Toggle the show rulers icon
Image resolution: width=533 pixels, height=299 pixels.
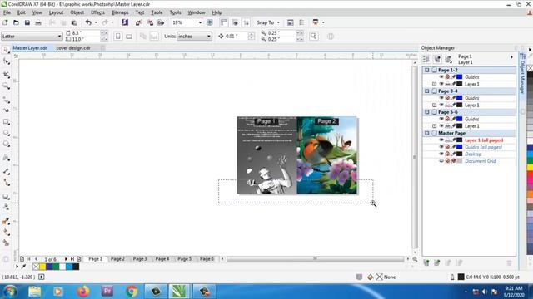click(224, 22)
